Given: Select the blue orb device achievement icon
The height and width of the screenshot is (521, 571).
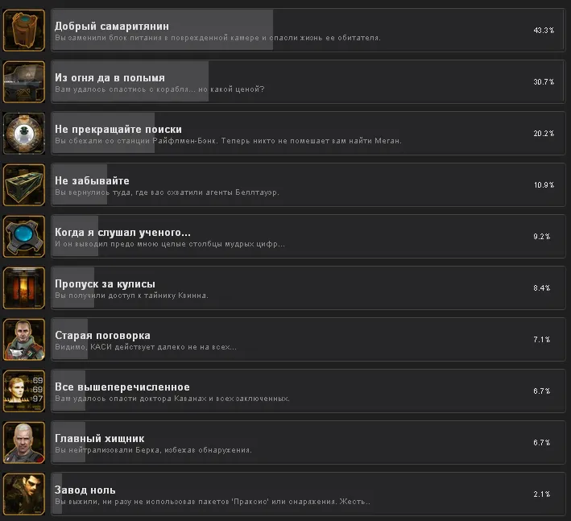Looking at the screenshot, I should (x=24, y=236).
